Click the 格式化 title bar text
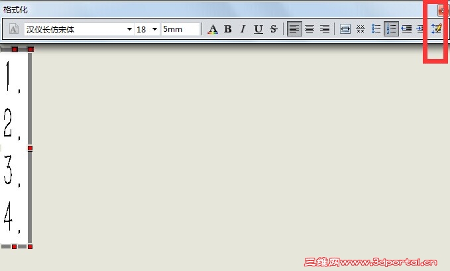Image resolution: width=450 pixels, height=271 pixels. (x=15, y=10)
